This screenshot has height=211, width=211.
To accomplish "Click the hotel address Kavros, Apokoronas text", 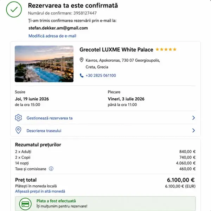I will pos(123,63).
